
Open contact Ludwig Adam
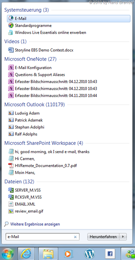click(x=27, y=113)
